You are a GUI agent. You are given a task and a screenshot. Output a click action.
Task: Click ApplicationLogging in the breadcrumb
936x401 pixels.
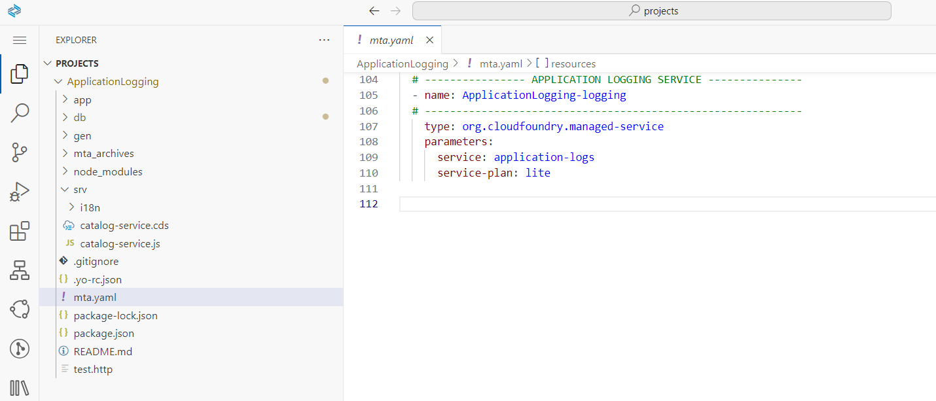402,63
